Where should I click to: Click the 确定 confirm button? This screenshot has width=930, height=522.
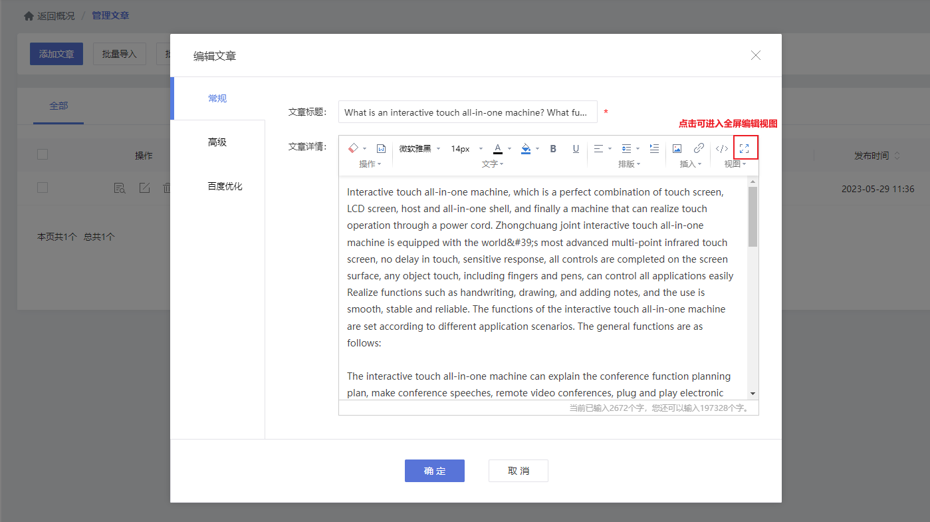pos(434,471)
